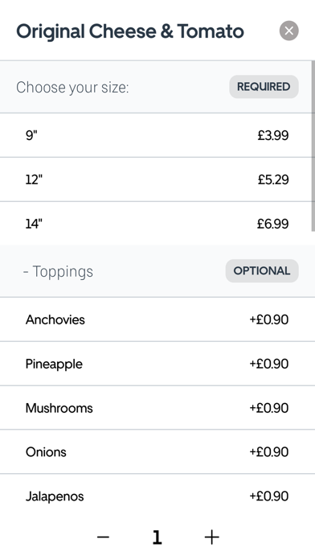Click the OPTIONAL badge

(x=262, y=270)
